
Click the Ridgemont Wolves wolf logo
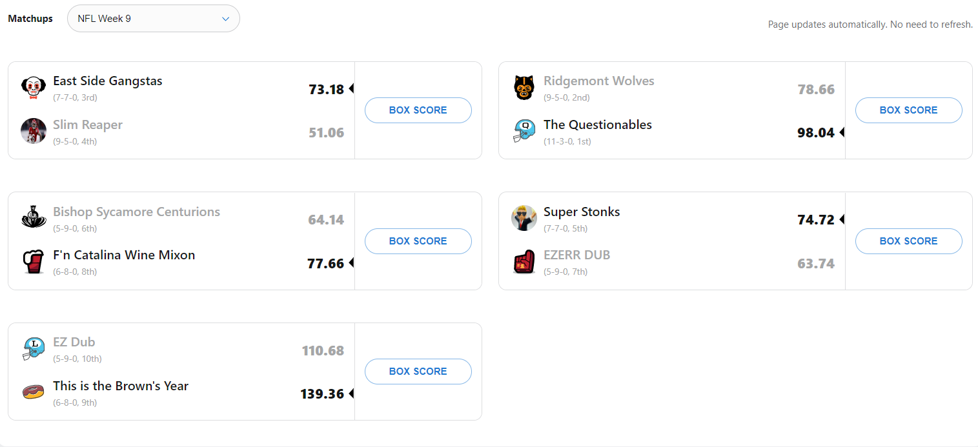(x=524, y=88)
